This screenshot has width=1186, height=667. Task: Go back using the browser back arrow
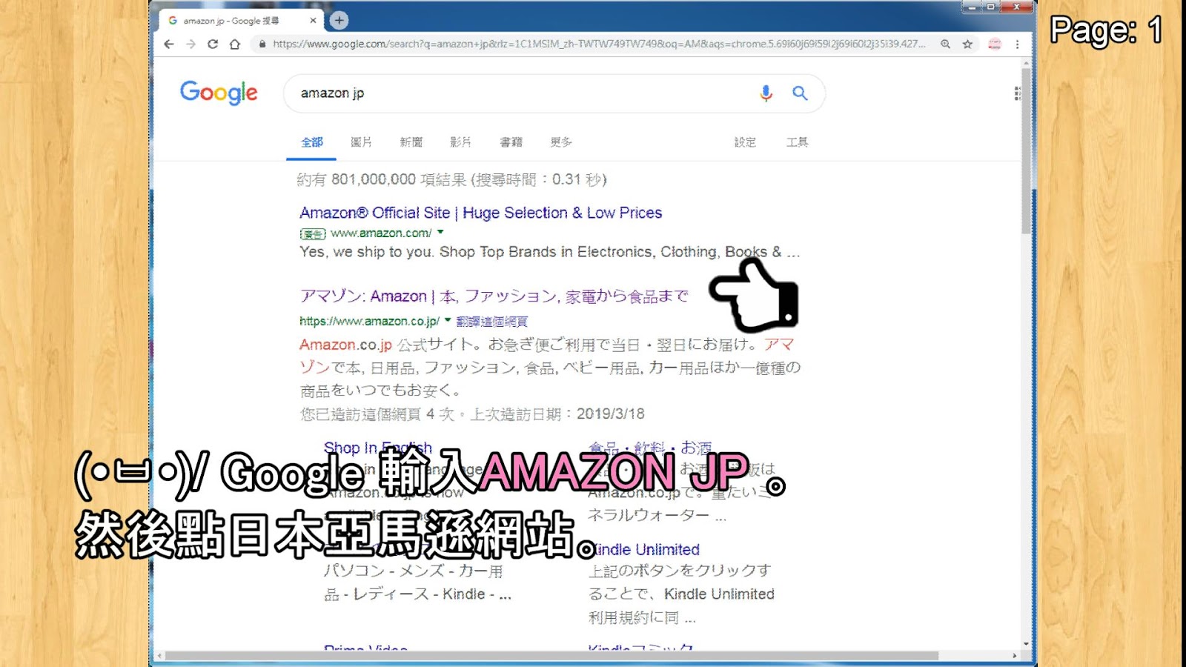169,44
